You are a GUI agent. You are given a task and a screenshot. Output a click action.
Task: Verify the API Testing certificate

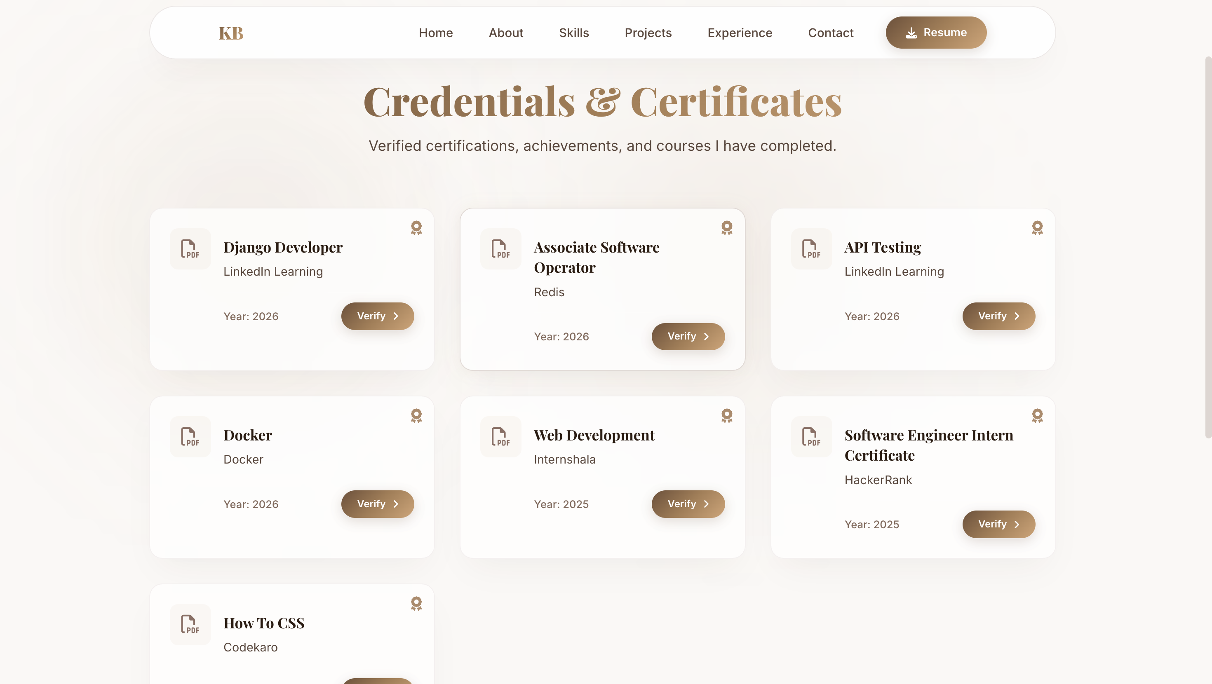pos(998,316)
